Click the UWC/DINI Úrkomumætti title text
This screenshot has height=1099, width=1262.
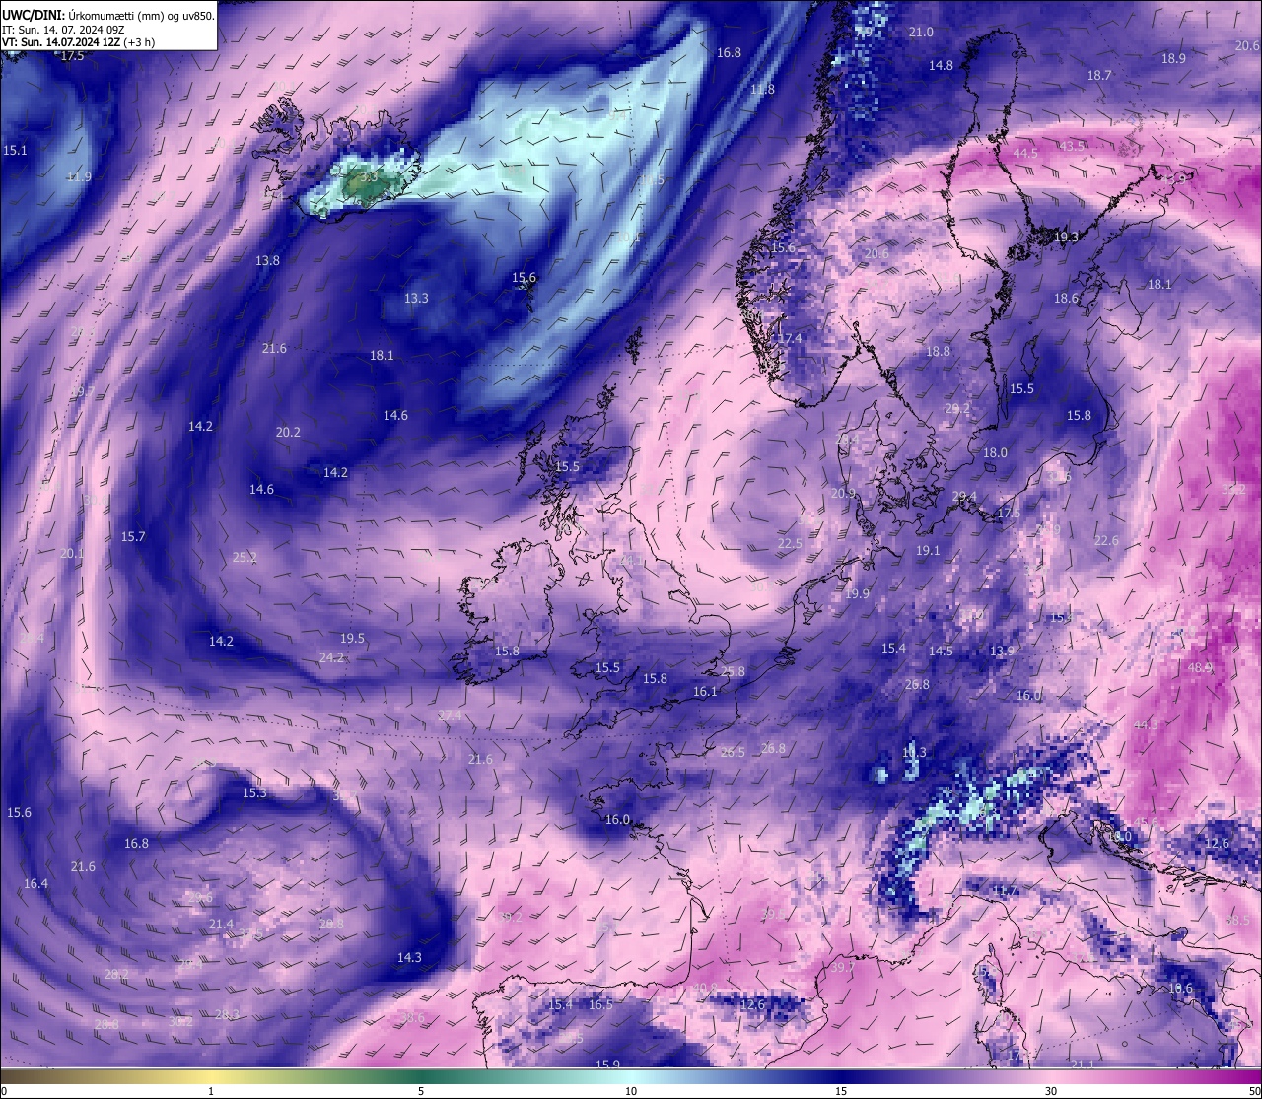pyautogui.click(x=108, y=16)
